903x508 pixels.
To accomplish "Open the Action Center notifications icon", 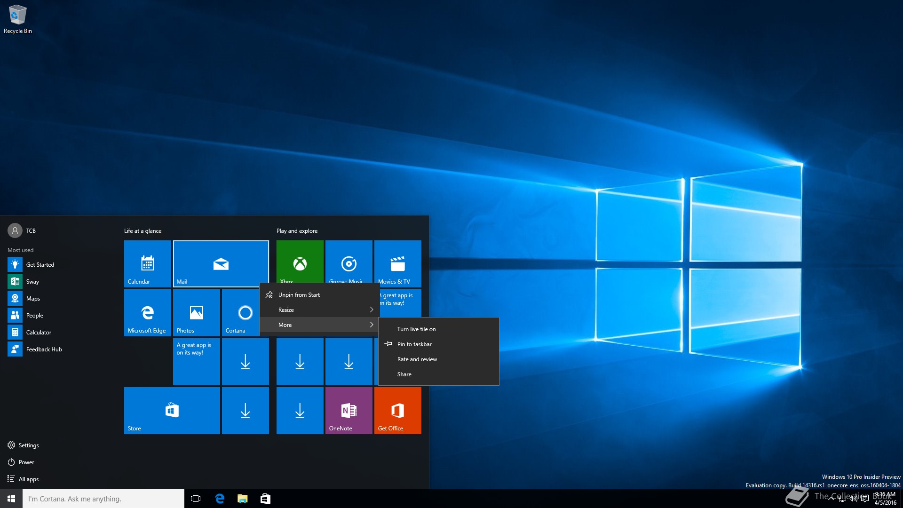I will point(864,499).
